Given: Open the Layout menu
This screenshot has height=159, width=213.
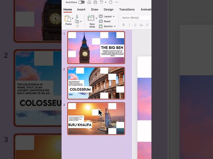Looking at the screenshot, I should point(107,16).
